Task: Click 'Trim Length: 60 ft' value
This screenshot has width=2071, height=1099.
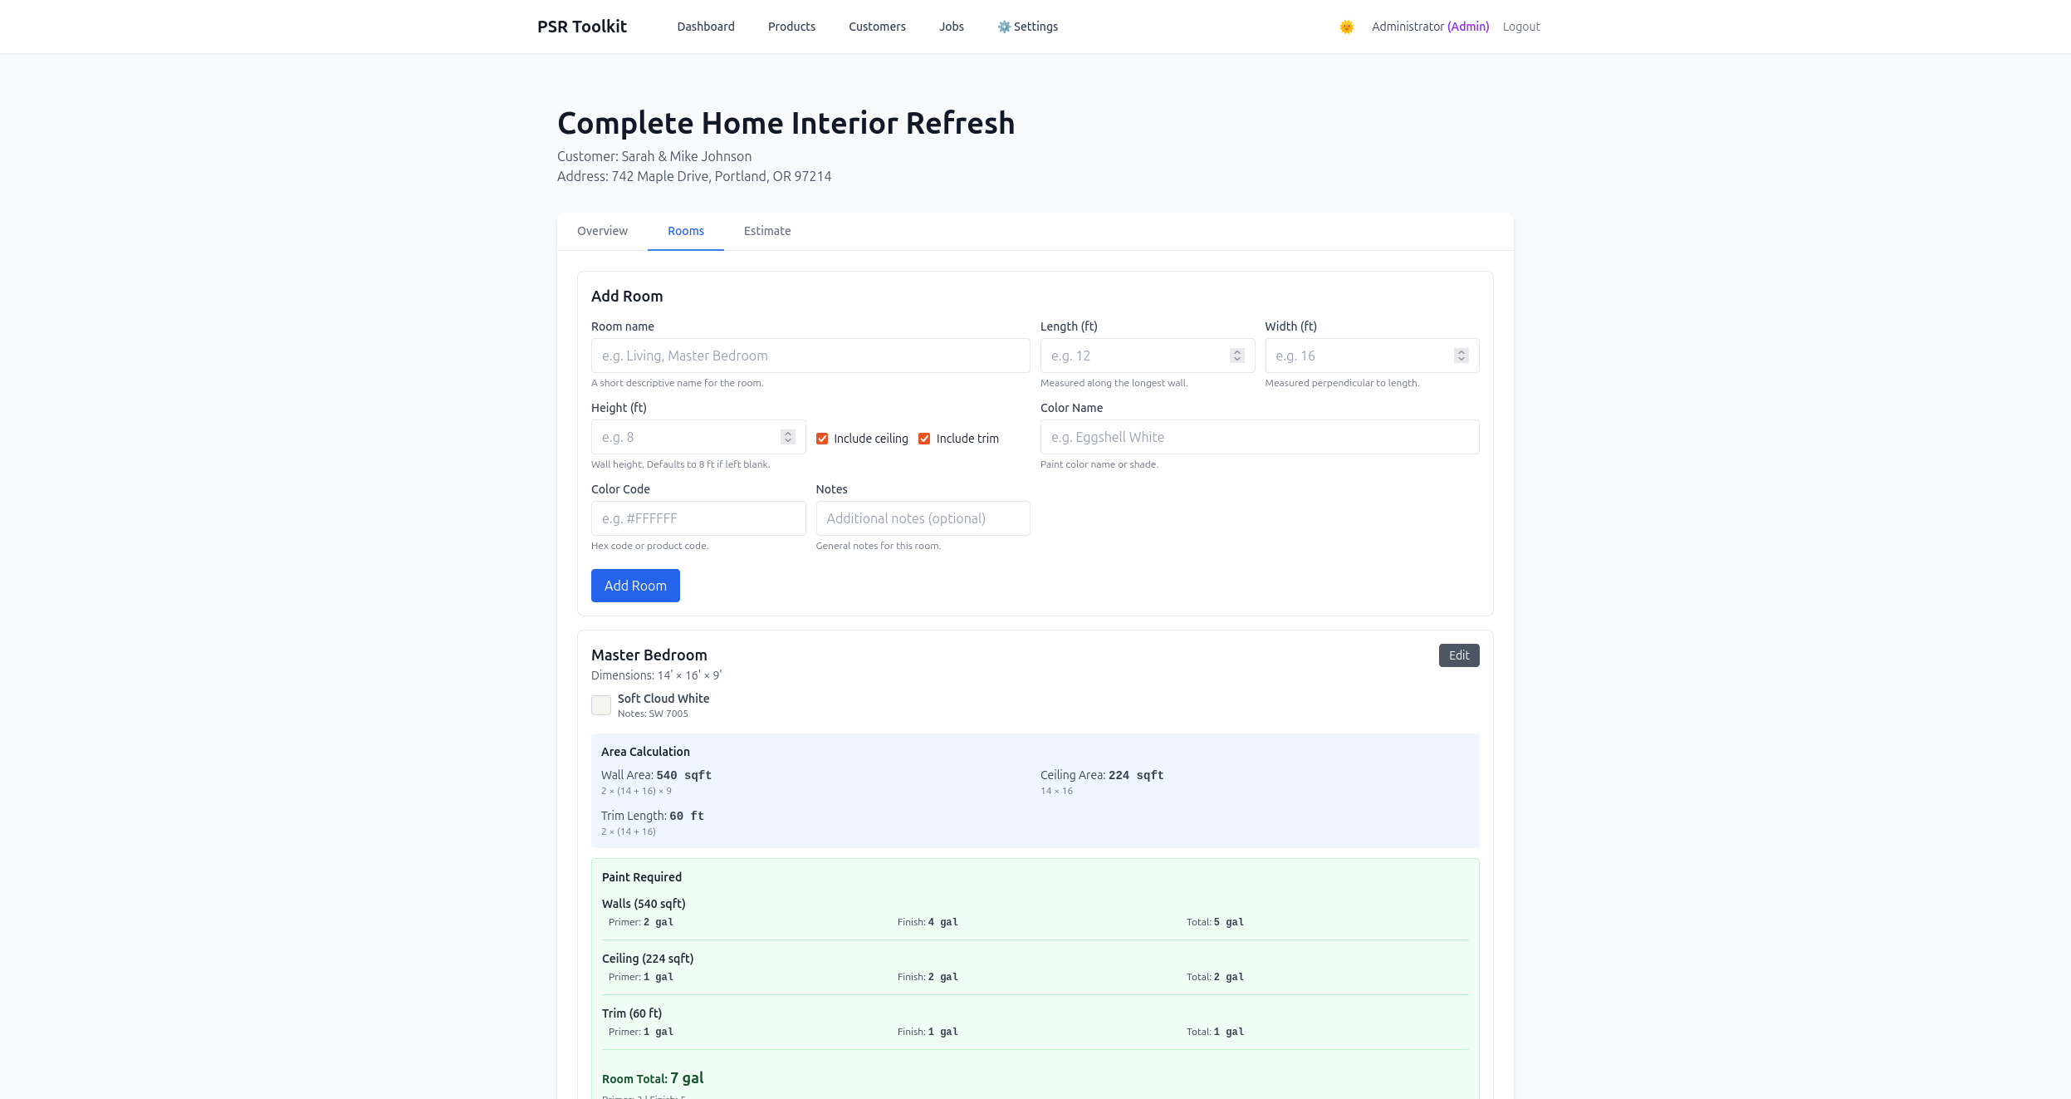Action: click(x=653, y=816)
